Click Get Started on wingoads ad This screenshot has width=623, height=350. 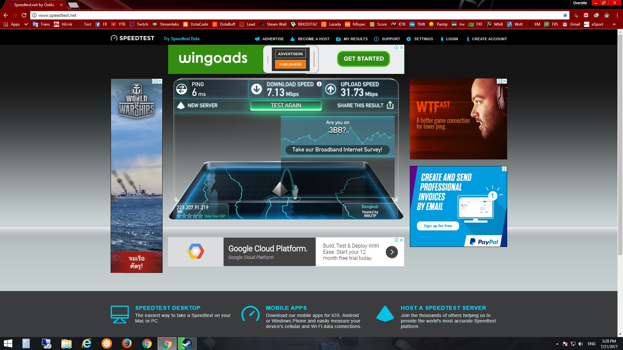click(x=363, y=59)
